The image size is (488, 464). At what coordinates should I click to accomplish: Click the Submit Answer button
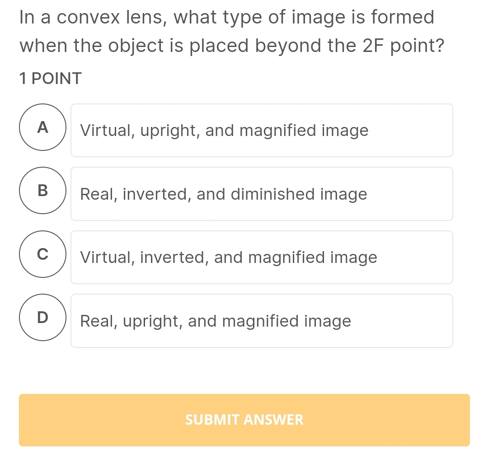click(244, 420)
